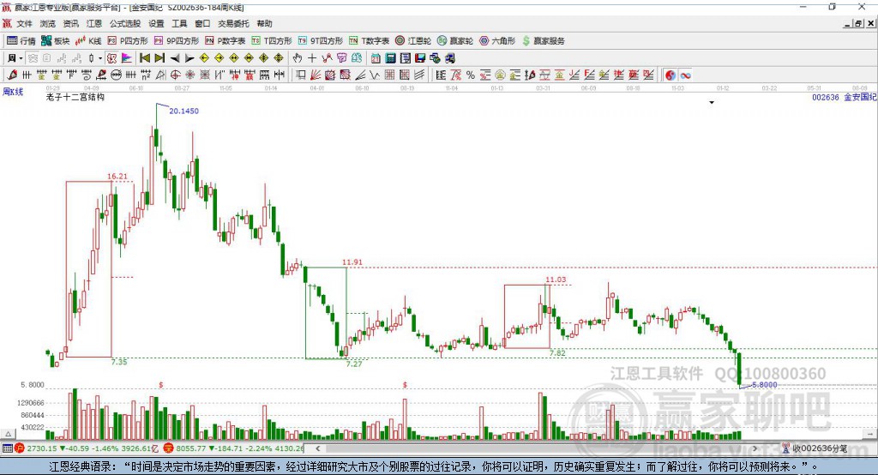
Task: Click the 11.91 price level label
Action: (x=352, y=262)
